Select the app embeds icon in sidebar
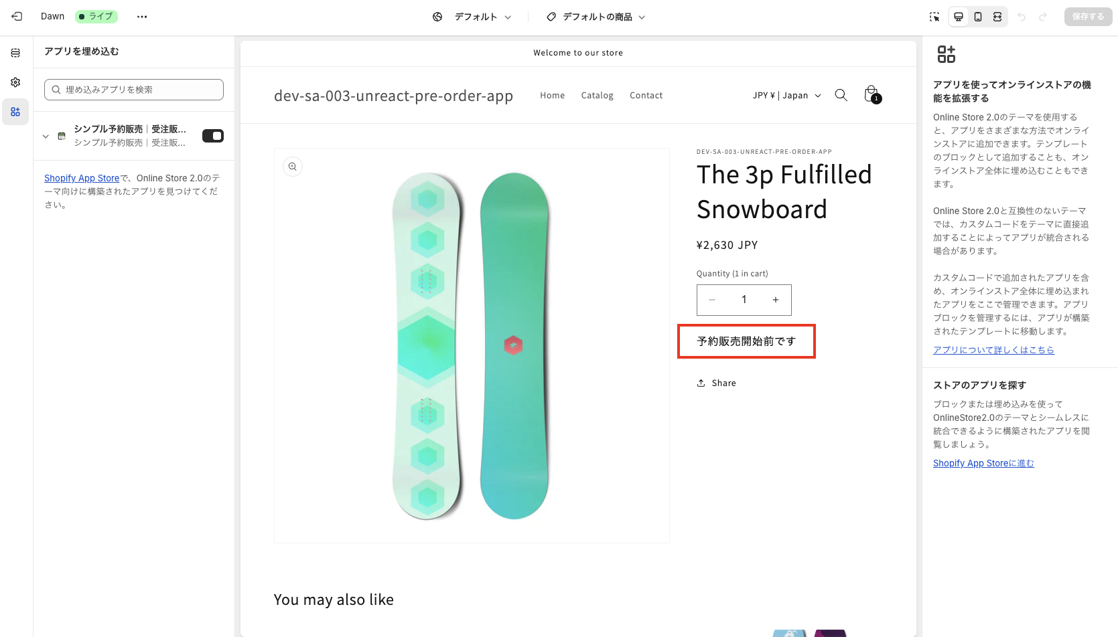The image size is (1118, 637). pyautogui.click(x=15, y=112)
